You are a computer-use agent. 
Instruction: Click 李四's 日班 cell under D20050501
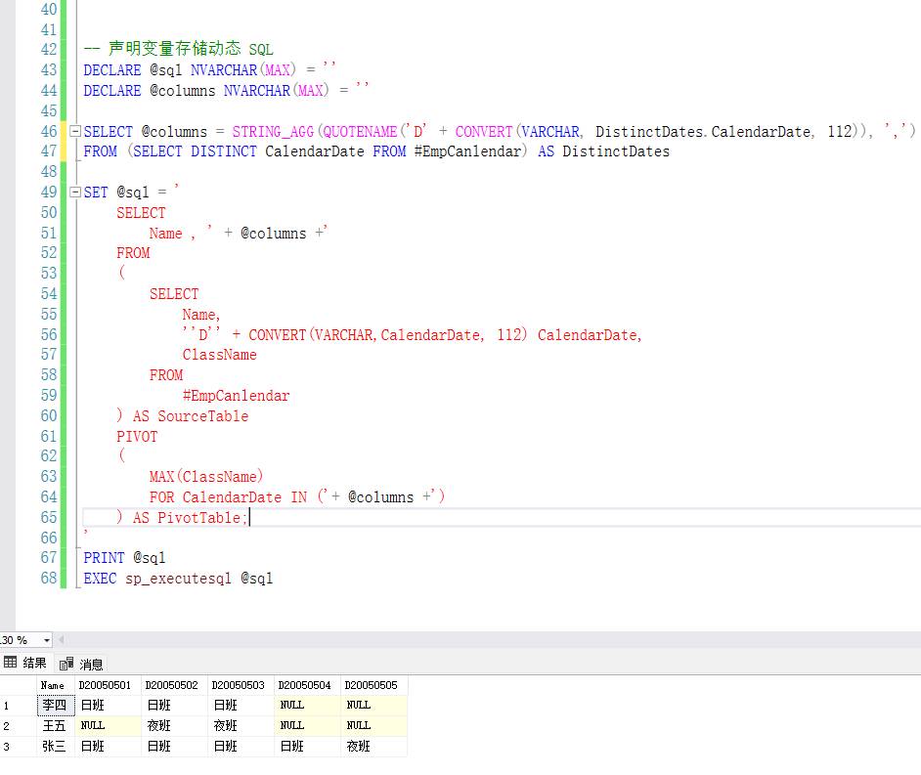[109, 706]
